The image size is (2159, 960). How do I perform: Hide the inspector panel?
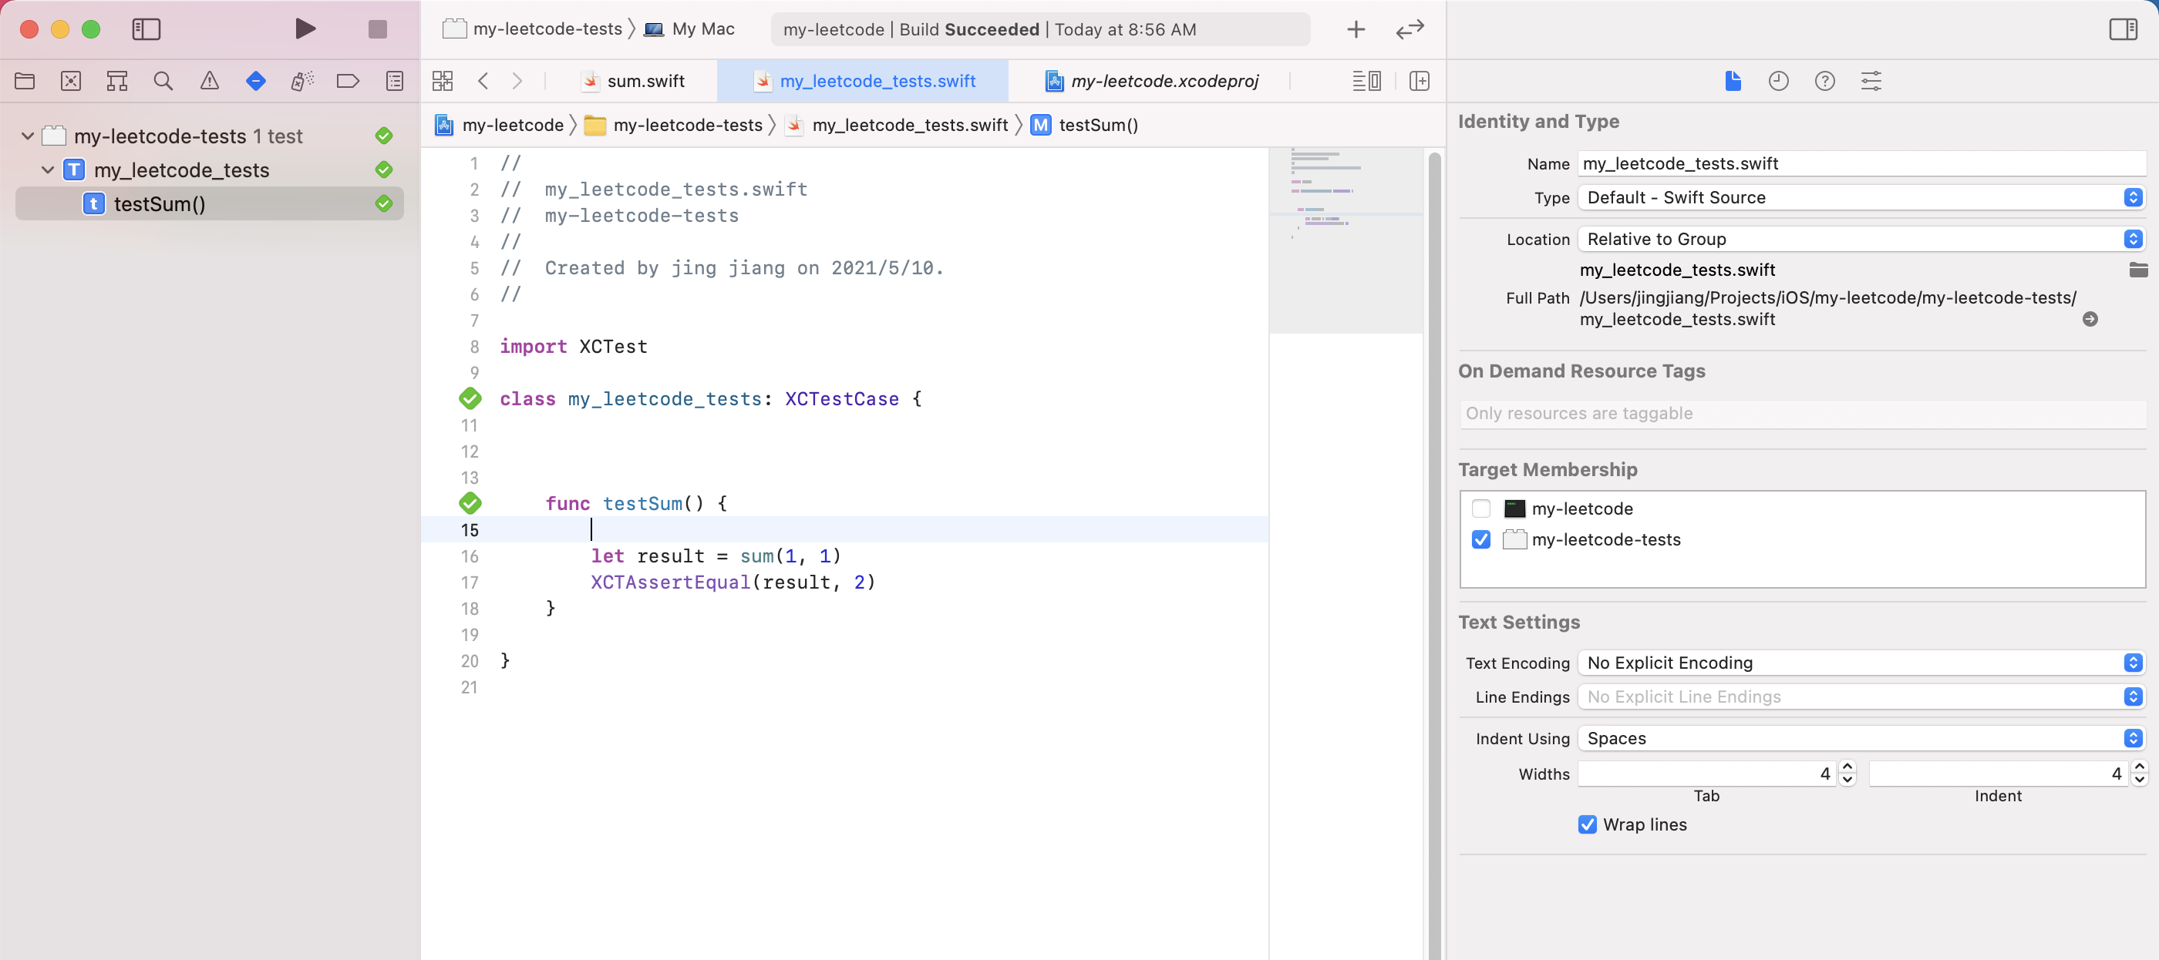point(2123,29)
